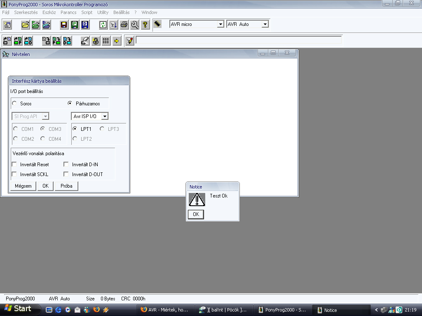
Task: Click the chip device icon
Action: pyautogui.click(x=157, y=24)
